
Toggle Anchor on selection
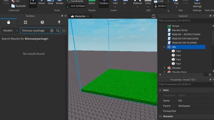click(160, 6)
